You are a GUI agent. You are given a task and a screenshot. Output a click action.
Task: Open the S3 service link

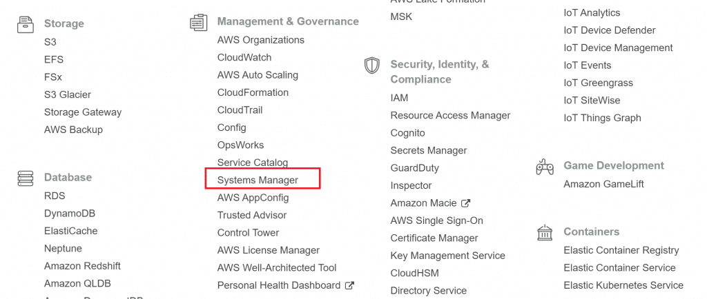50,42
